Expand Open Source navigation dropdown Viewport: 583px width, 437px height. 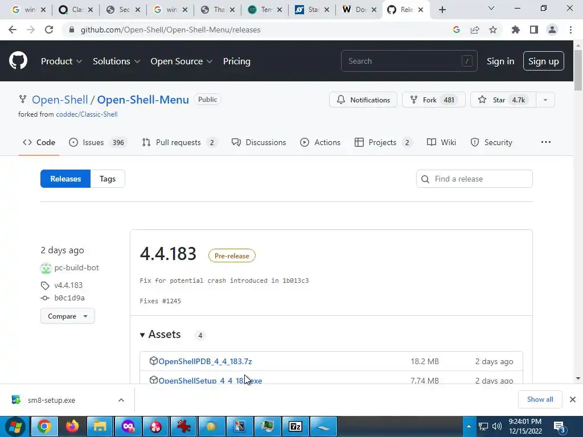[x=182, y=61]
